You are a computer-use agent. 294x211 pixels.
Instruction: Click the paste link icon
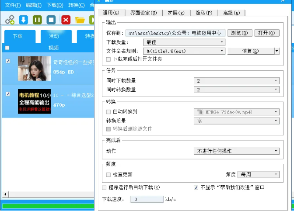tap(10, 20)
